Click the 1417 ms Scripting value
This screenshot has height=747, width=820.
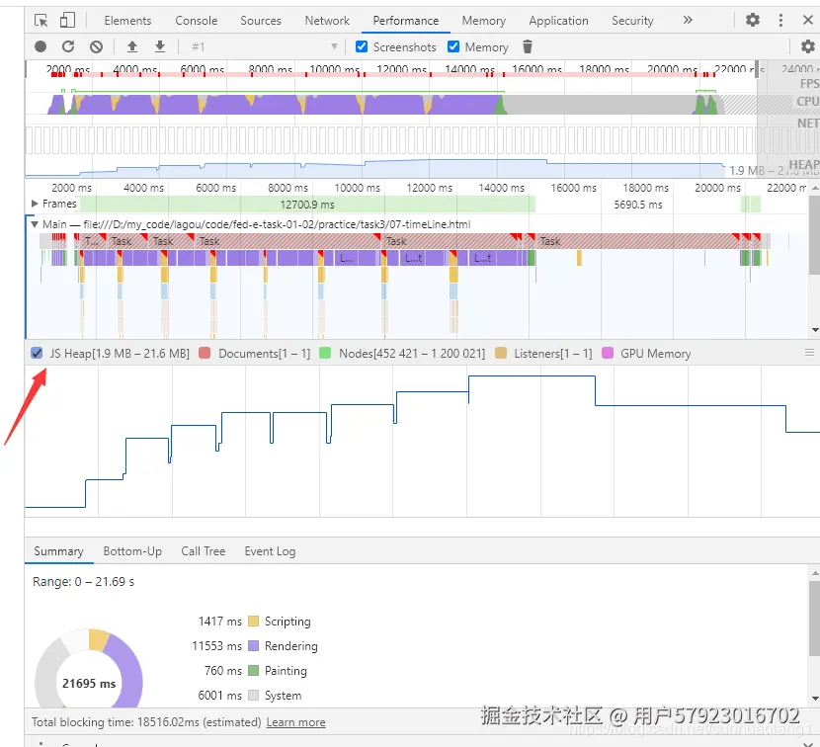click(x=220, y=622)
